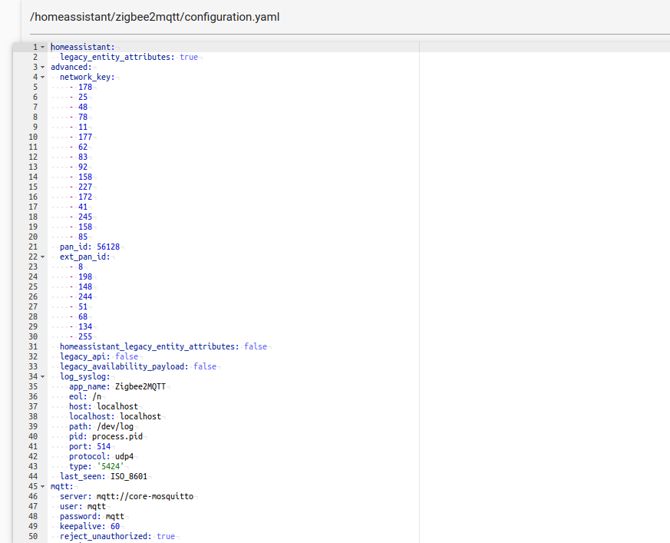Click the value 158 on line 19

(85, 227)
